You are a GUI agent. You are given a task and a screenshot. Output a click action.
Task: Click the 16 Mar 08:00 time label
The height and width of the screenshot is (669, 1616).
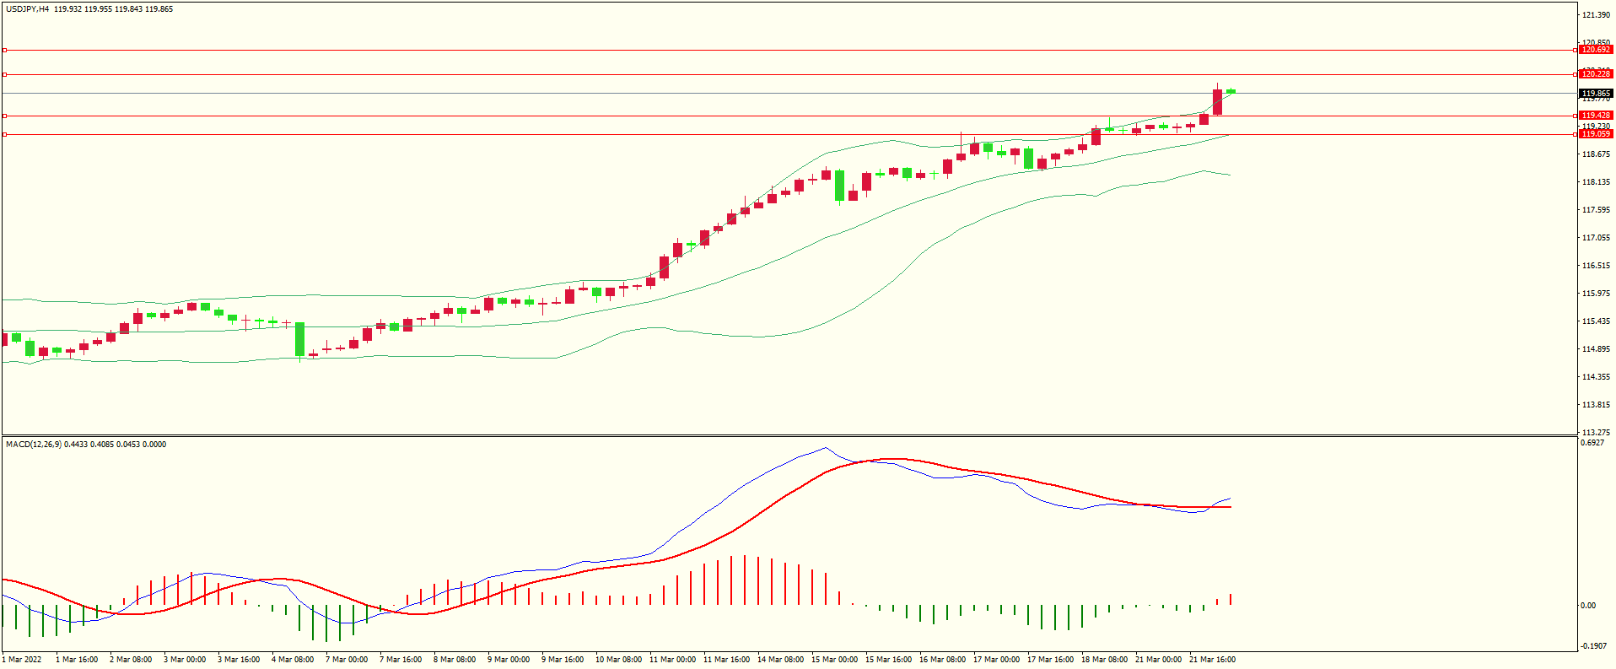(942, 660)
